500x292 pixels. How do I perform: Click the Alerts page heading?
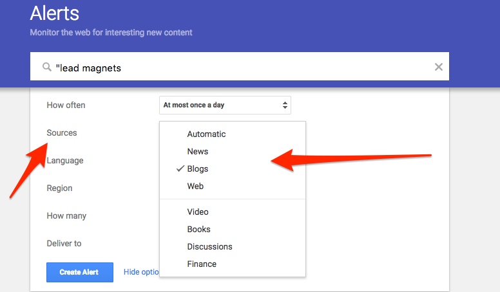[x=55, y=14]
